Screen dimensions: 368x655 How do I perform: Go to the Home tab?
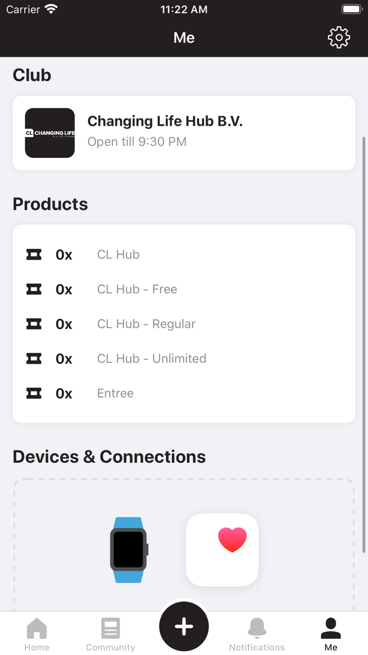[x=37, y=634]
